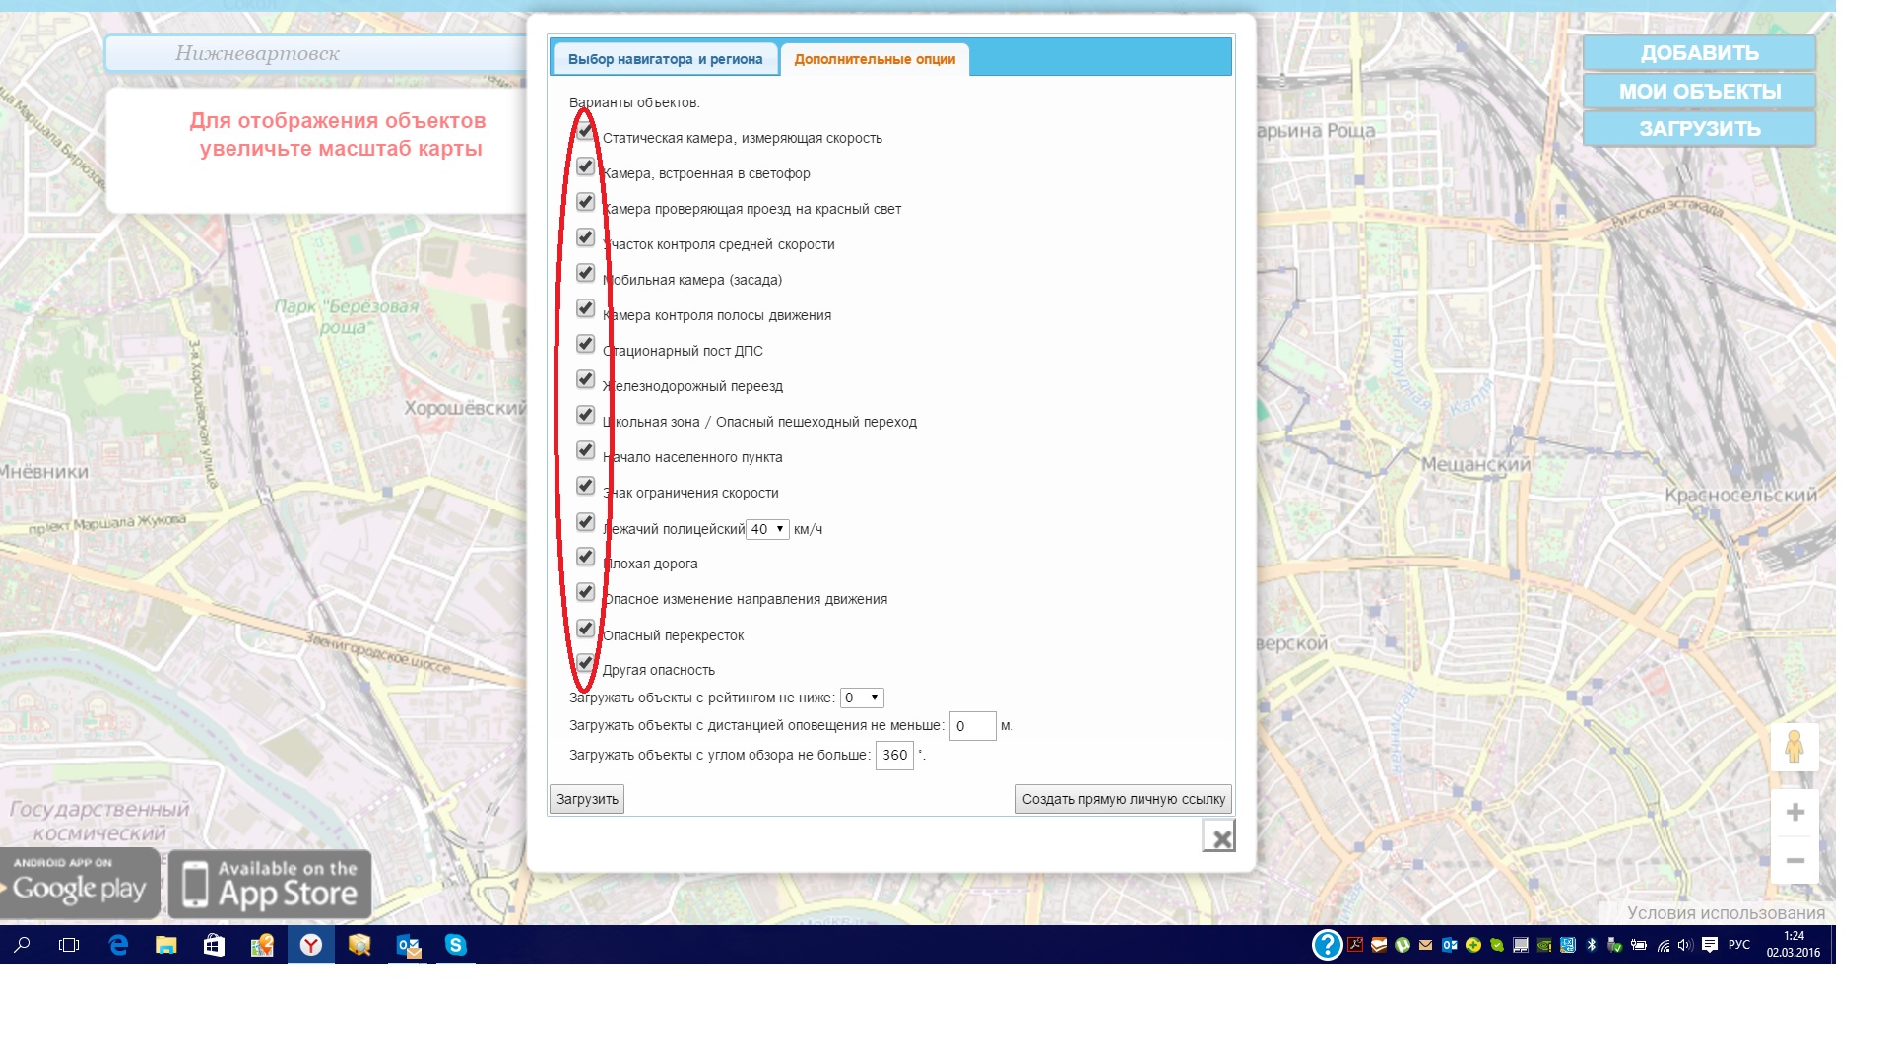Click the МОИ ОБЪЕКТЫ button
This screenshot has height=1064, width=1893.
[1699, 92]
